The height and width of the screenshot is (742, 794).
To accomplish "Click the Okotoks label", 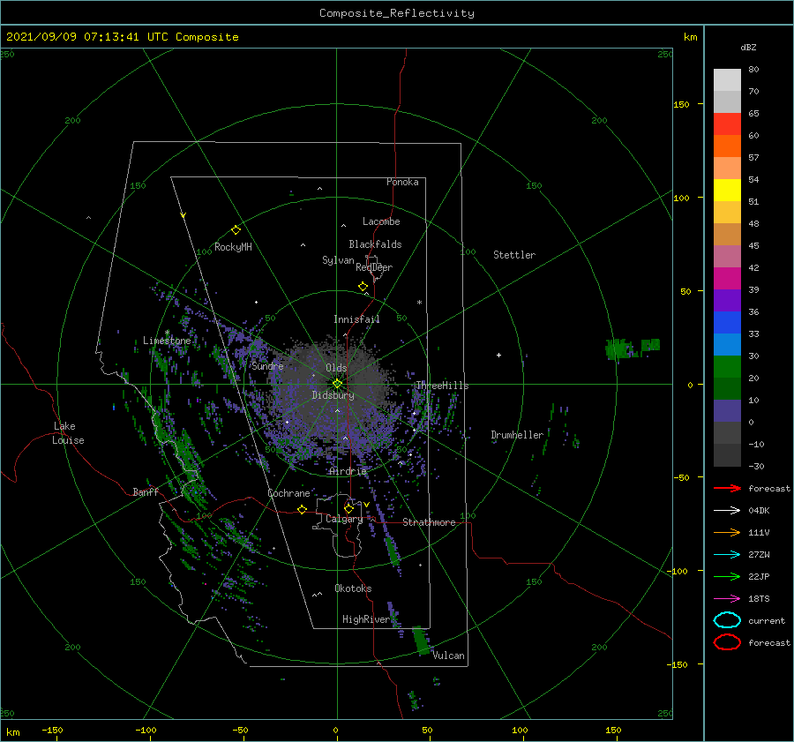I will pos(353,588).
